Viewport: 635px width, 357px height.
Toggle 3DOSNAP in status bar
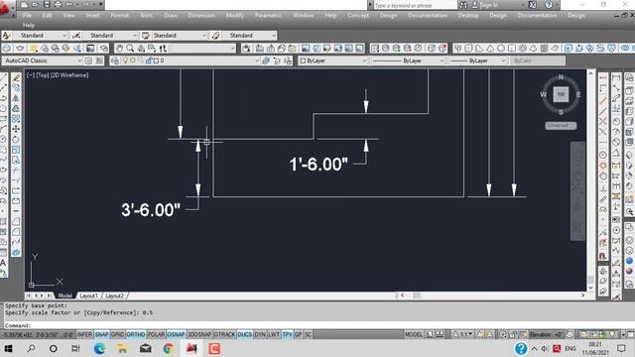[x=199, y=334]
